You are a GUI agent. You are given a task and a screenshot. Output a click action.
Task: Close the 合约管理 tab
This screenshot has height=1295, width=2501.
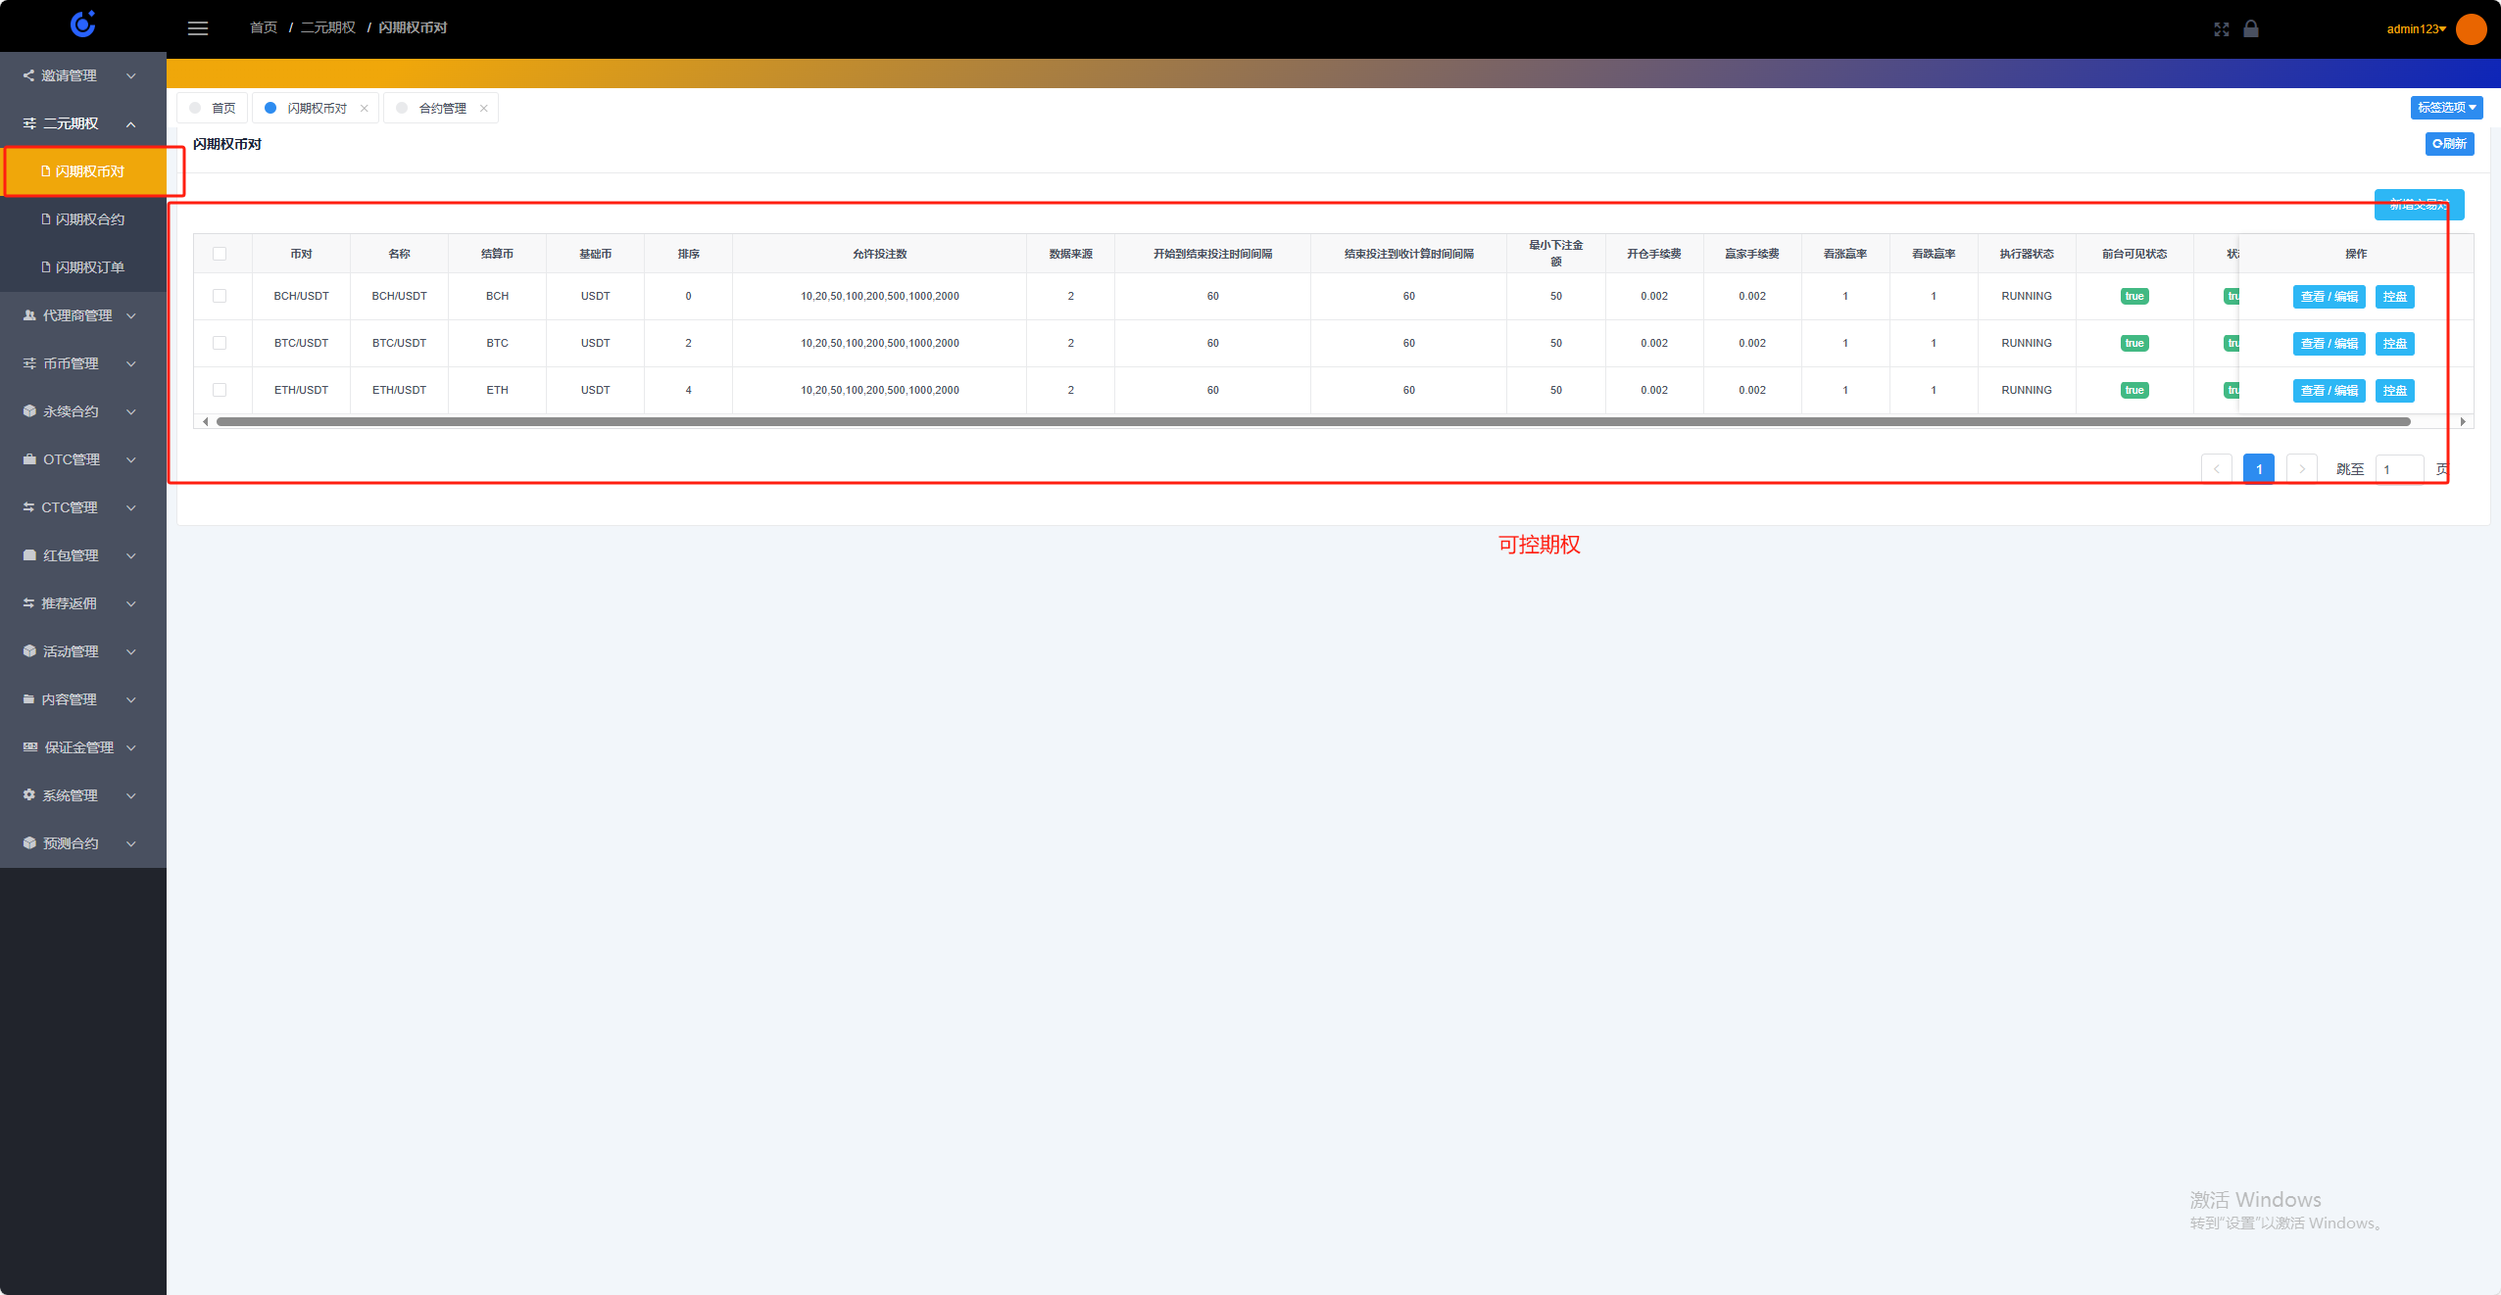[484, 109]
